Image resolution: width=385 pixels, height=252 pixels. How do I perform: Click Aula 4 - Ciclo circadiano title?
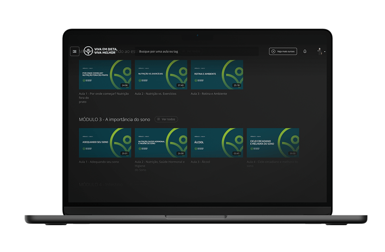(273, 164)
